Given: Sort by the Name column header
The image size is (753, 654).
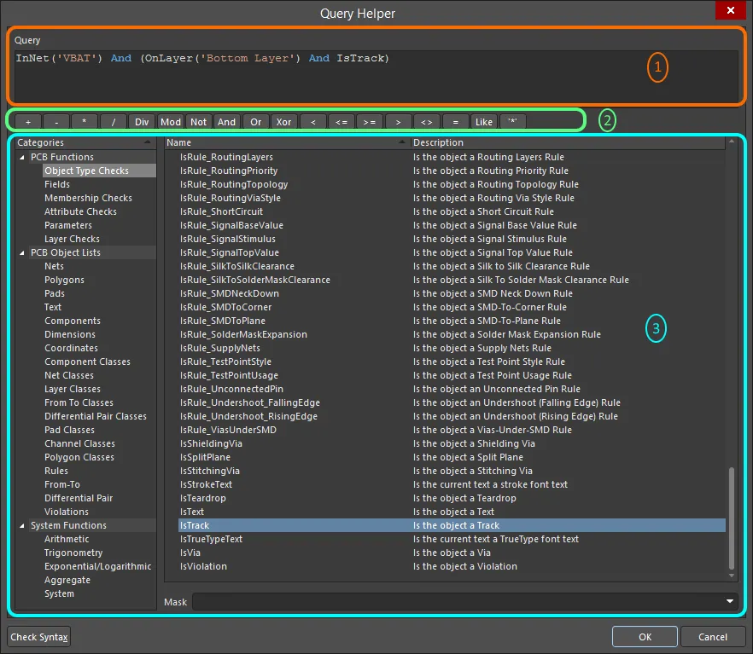Looking at the screenshot, I should pos(287,142).
